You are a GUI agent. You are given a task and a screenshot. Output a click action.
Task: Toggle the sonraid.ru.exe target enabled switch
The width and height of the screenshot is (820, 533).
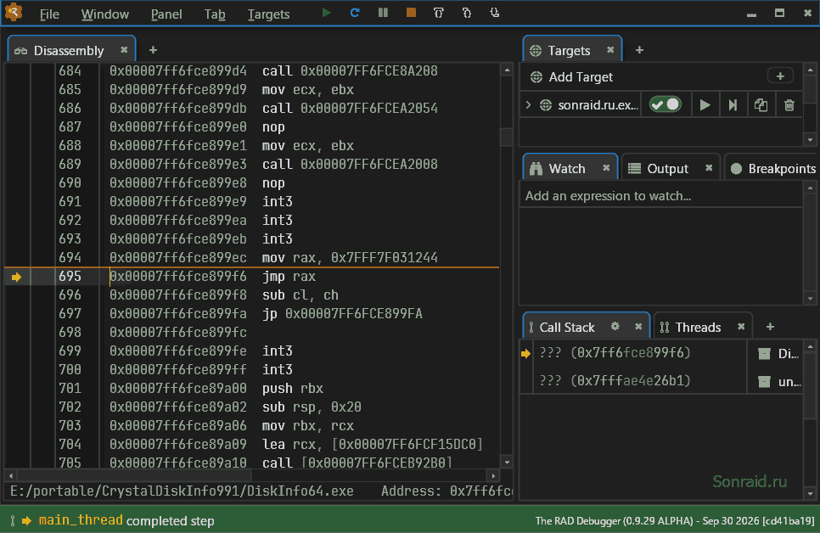tap(666, 104)
